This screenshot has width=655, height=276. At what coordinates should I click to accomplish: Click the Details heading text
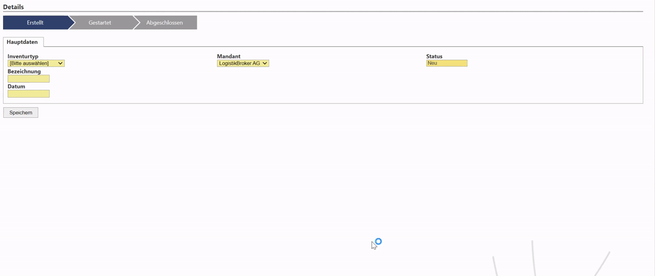coord(13,7)
